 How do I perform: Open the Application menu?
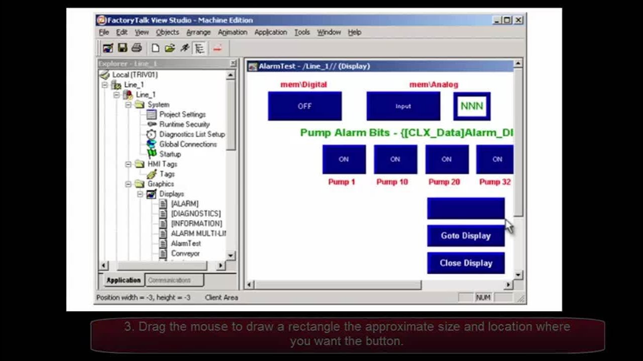tap(271, 32)
